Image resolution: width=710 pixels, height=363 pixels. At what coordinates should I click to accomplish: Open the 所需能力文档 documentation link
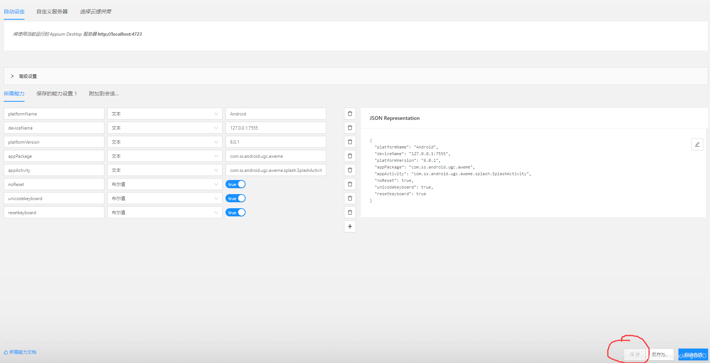[20, 352]
